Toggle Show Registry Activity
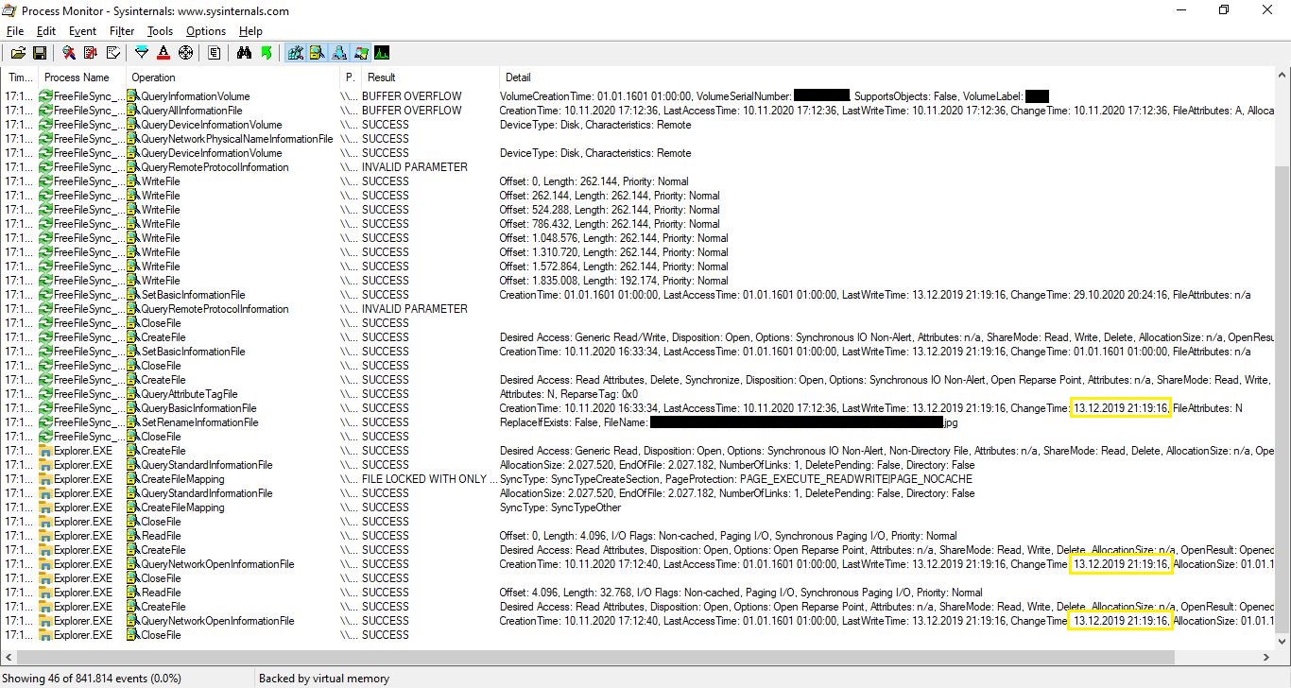Image resolution: width=1291 pixels, height=688 pixels. click(x=295, y=53)
